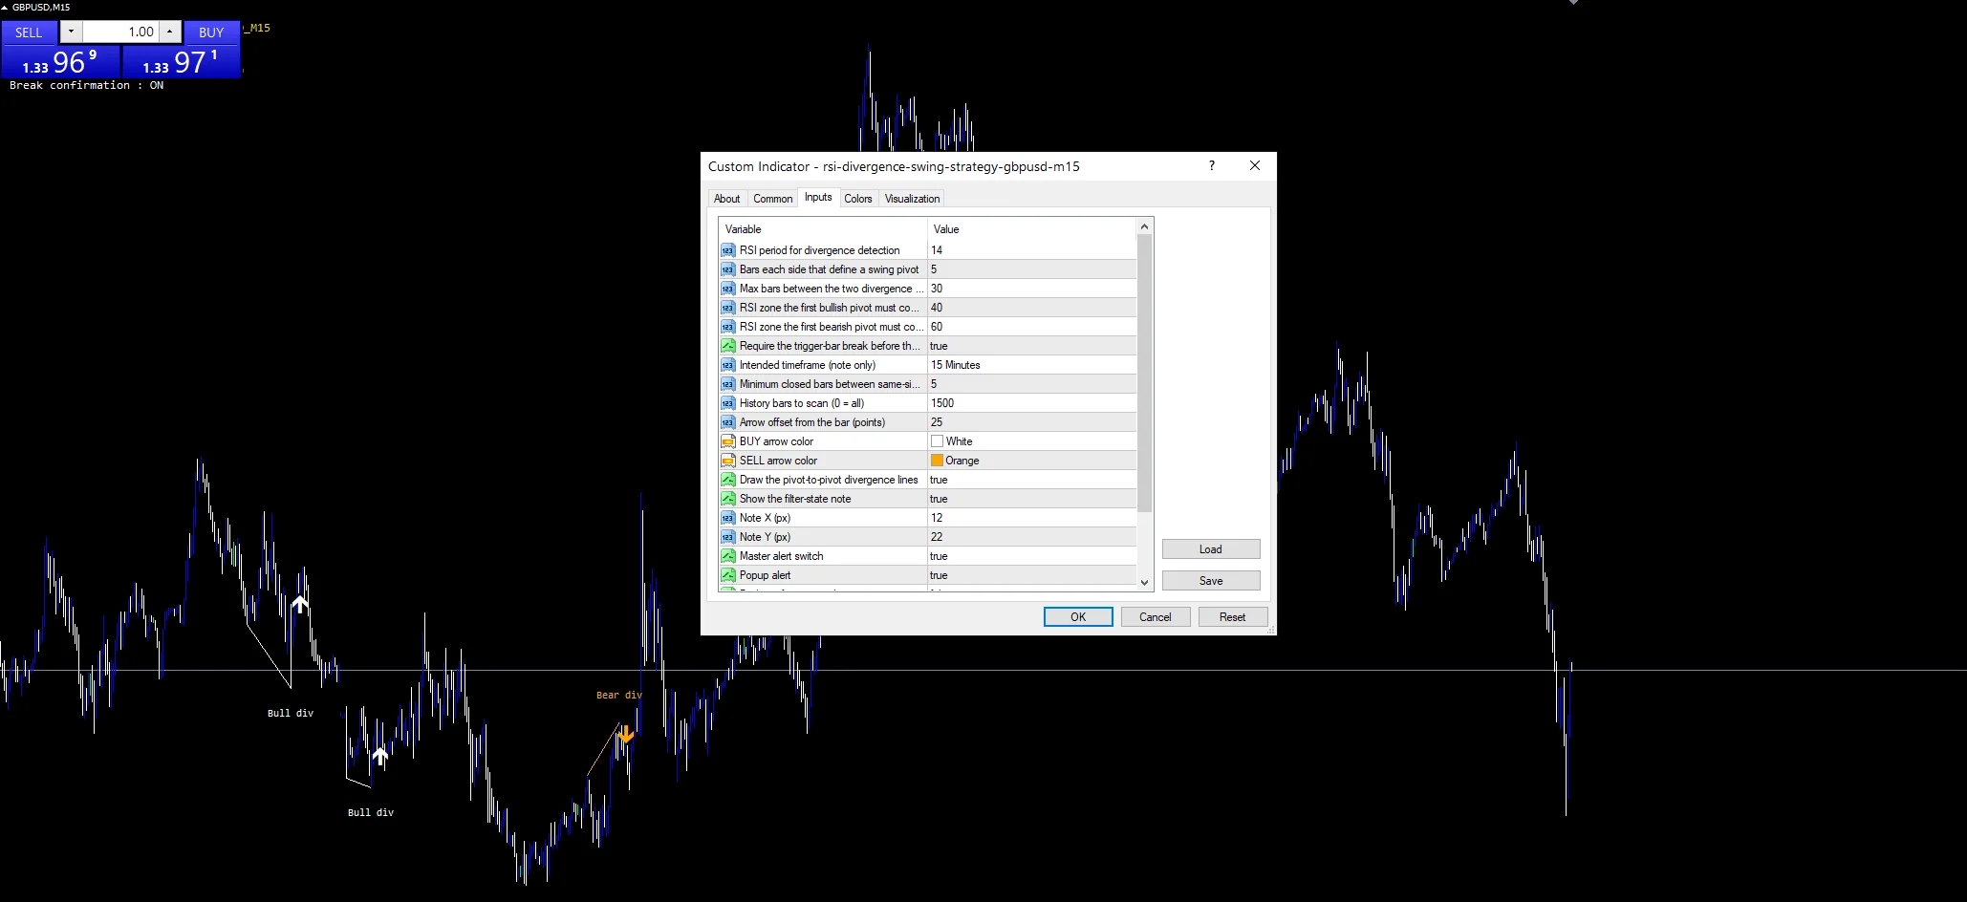Click icon beside Note Y (px)
The width and height of the screenshot is (1967, 902).
click(727, 537)
